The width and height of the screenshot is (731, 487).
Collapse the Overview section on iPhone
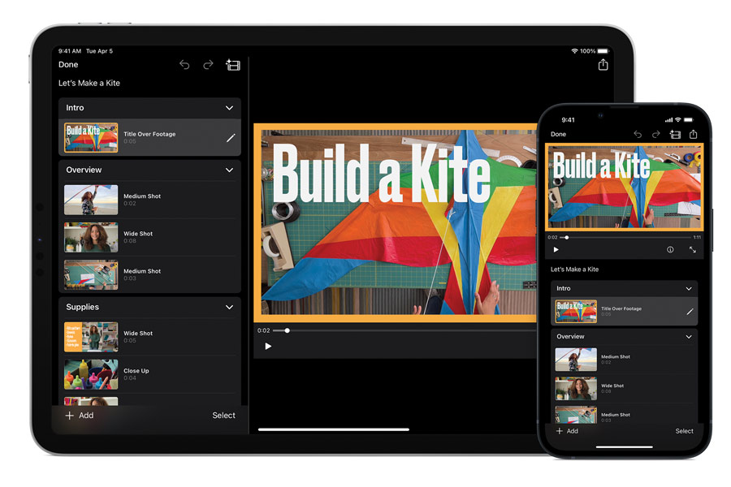[x=689, y=337]
